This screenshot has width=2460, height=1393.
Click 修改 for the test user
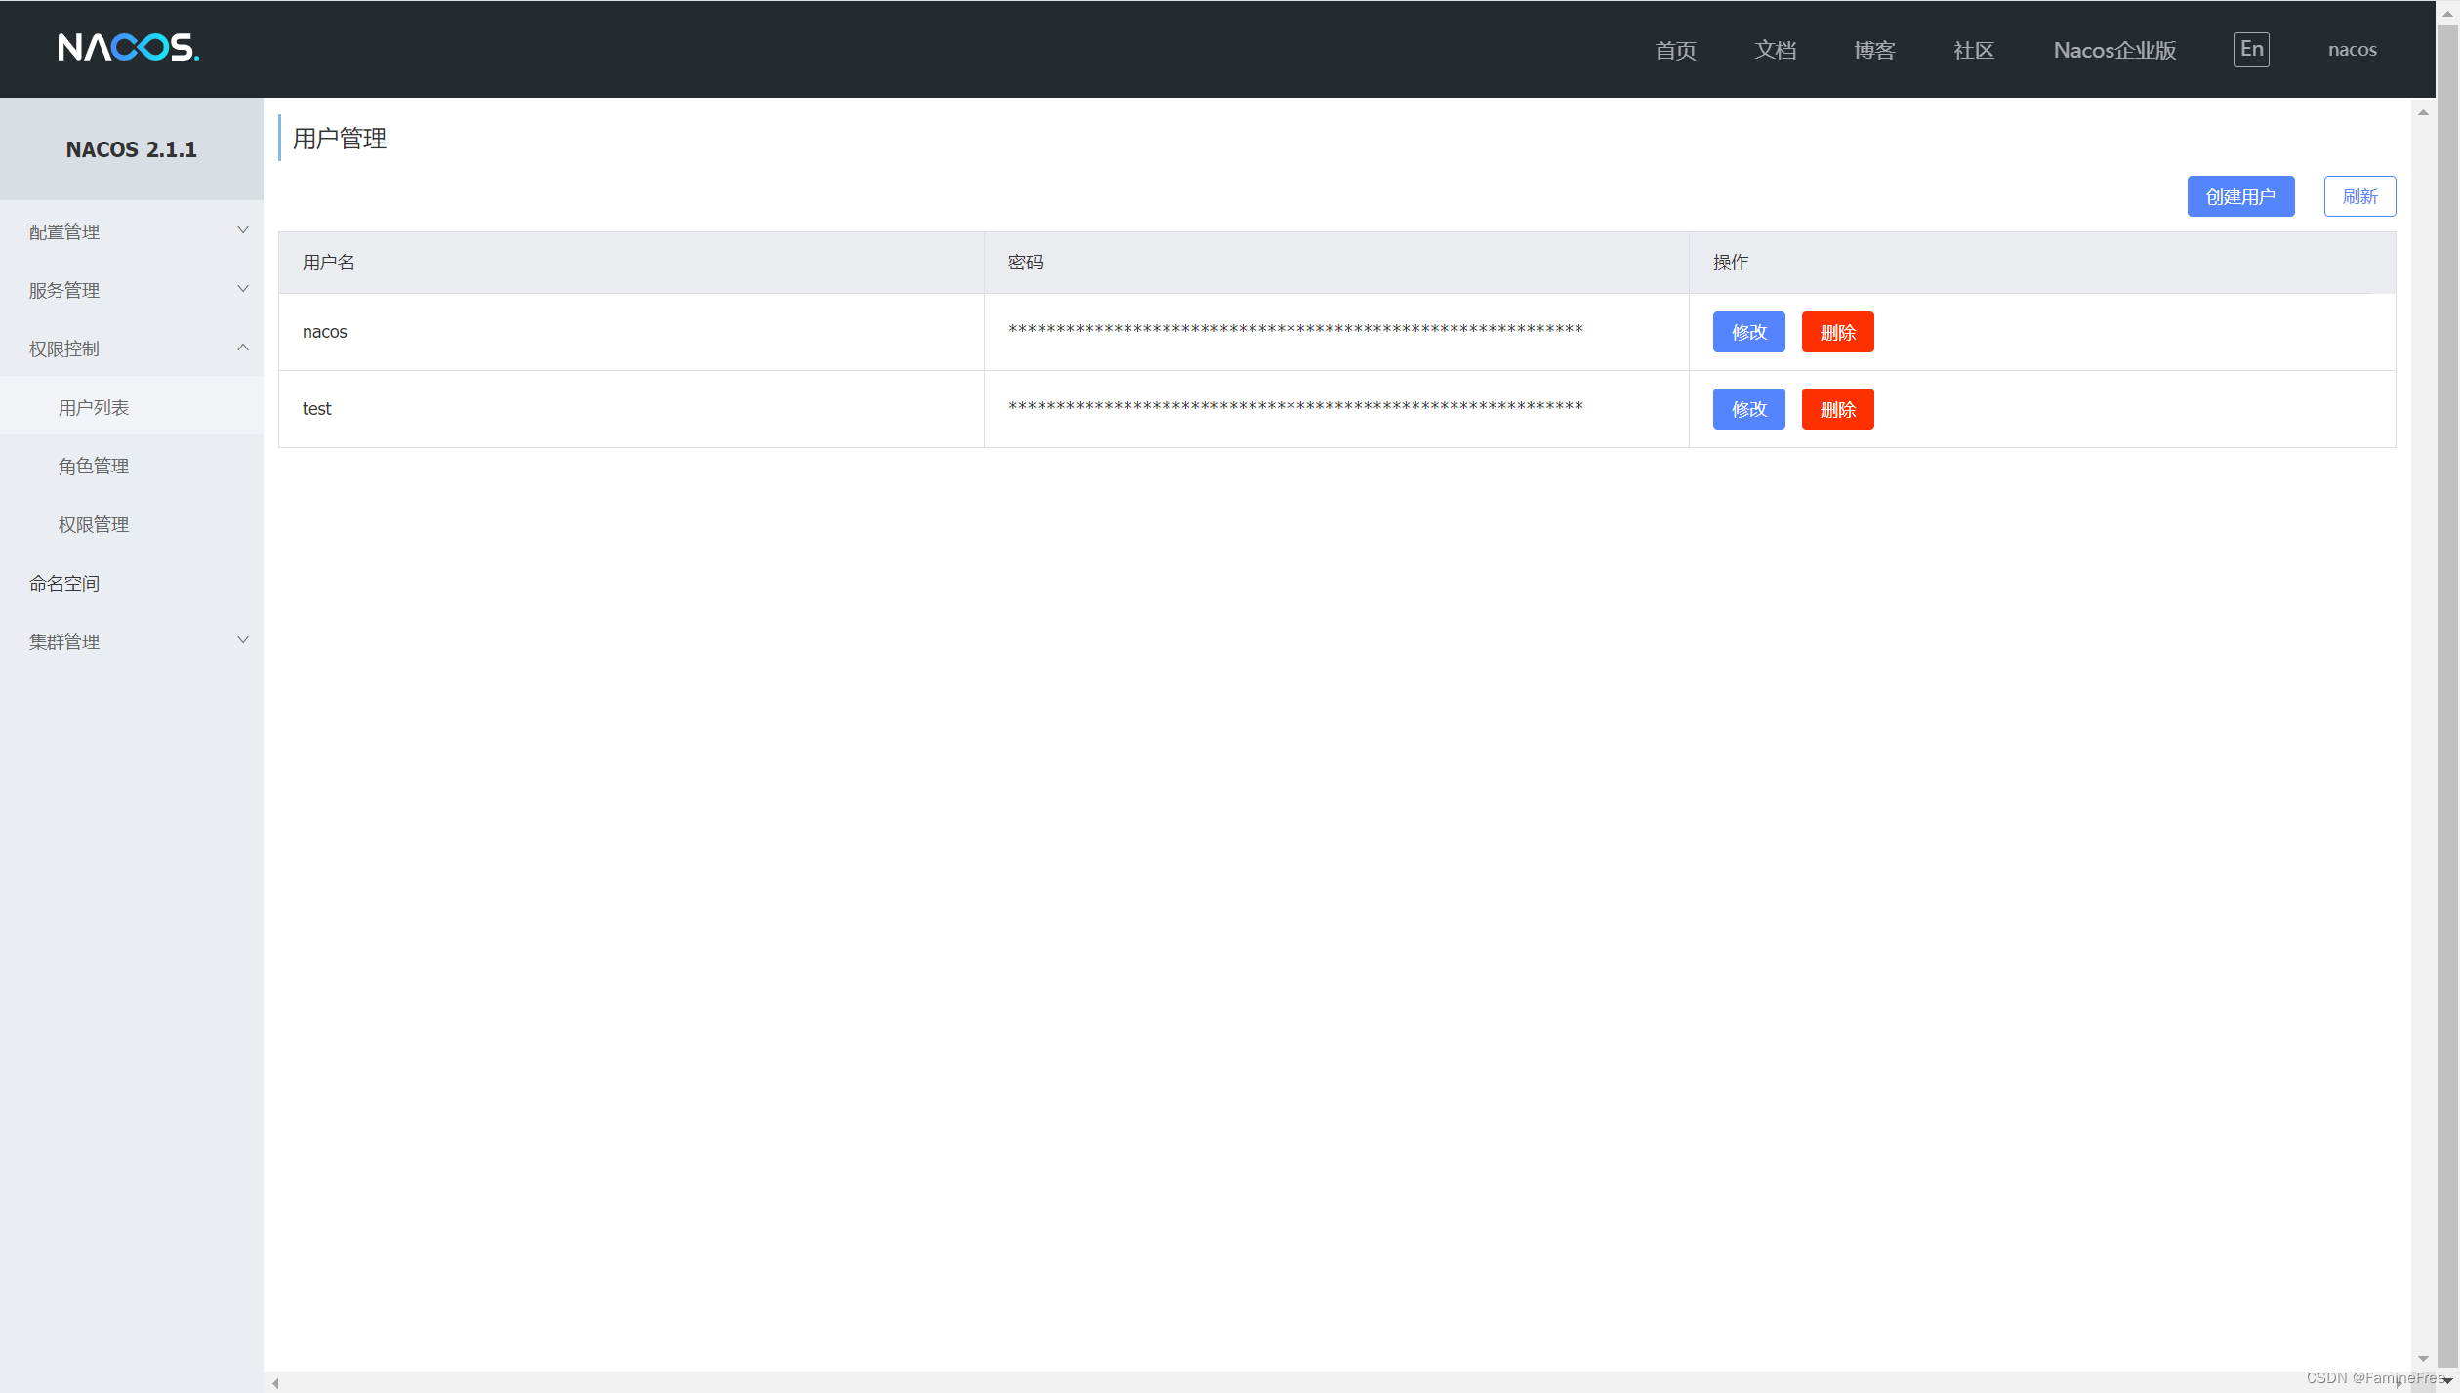pyautogui.click(x=1748, y=409)
